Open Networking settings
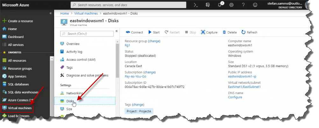 tap(71, 93)
